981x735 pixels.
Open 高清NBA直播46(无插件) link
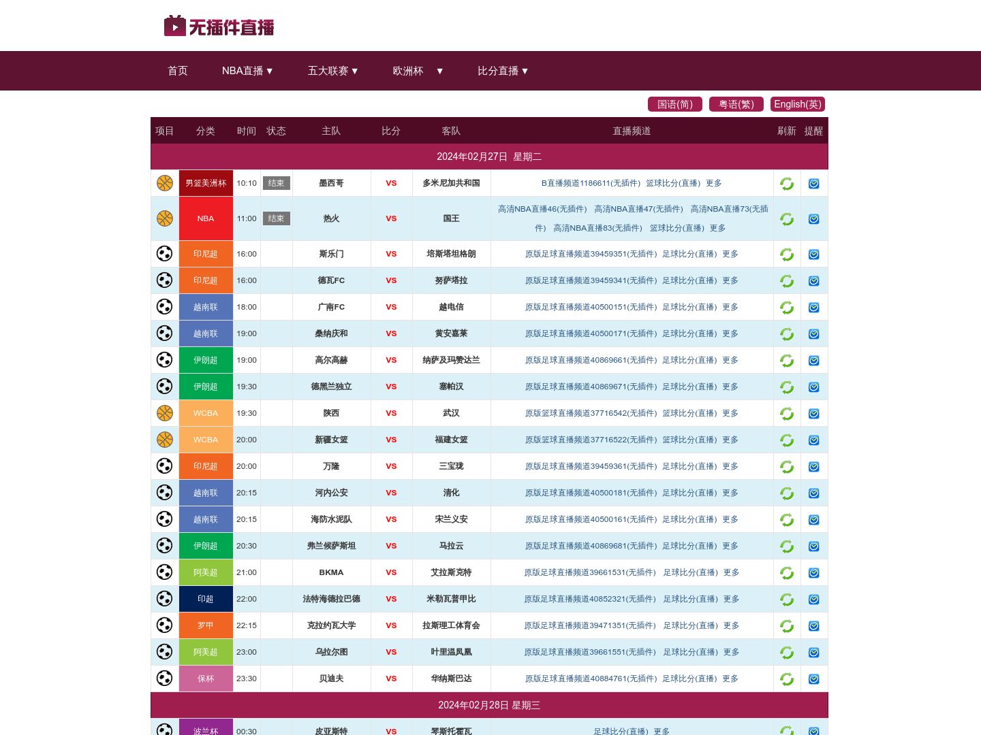[542, 209]
